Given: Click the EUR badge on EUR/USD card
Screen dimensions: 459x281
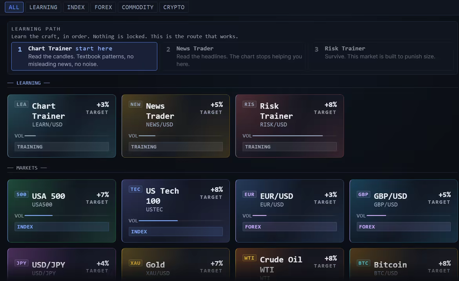Looking at the screenshot, I should 250,194.
